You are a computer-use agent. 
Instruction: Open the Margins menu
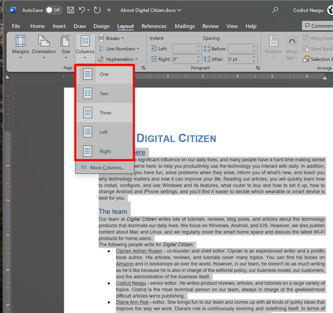(21, 47)
